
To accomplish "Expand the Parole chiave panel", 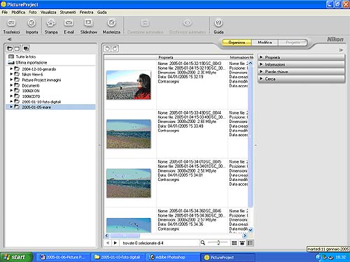I will point(301,72).
